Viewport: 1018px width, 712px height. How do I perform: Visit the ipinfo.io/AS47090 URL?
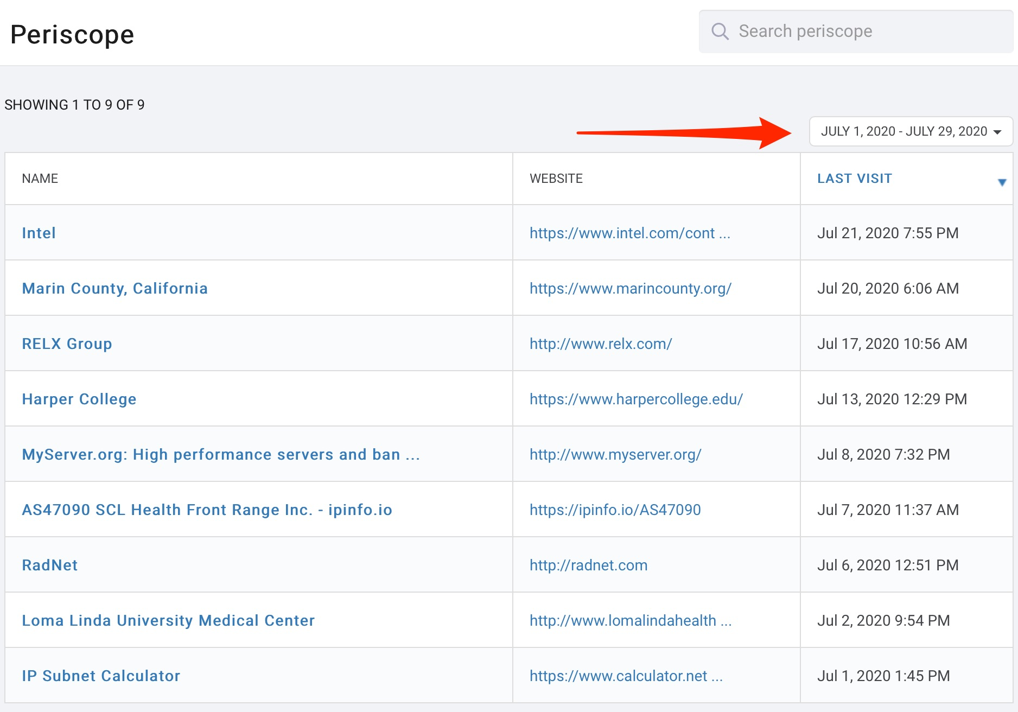pos(615,510)
